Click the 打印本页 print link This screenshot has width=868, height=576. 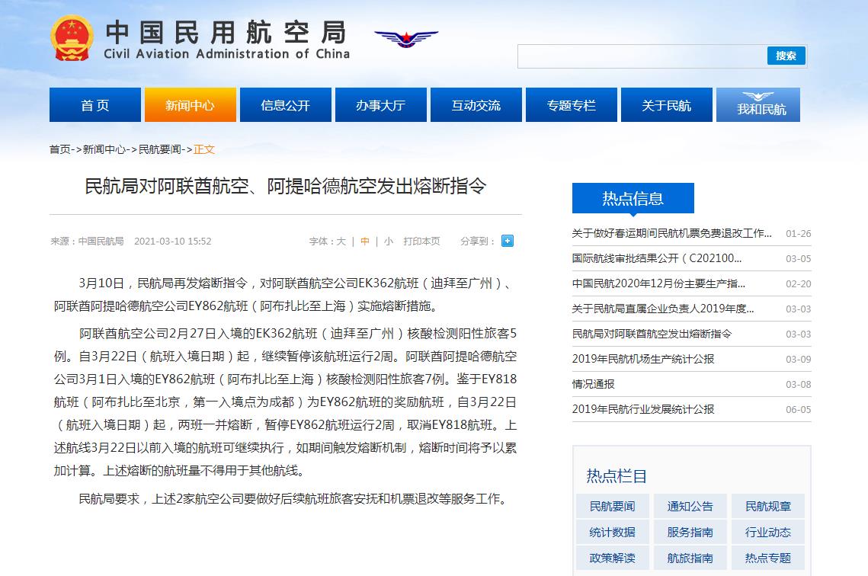tap(421, 241)
